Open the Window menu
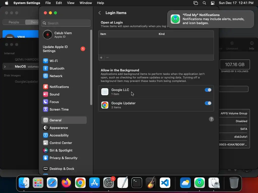Image resolution: width=258 pixels, height=193 pixels. point(86,3)
